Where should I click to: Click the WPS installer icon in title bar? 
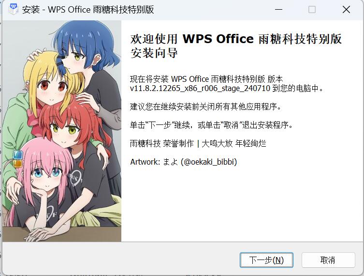tap(14, 9)
